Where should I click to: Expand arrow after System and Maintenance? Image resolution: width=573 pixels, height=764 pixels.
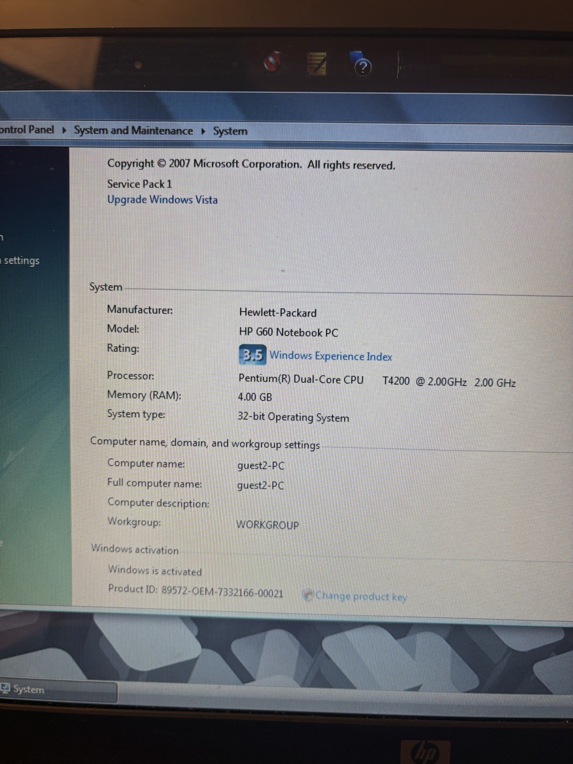(203, 131)
